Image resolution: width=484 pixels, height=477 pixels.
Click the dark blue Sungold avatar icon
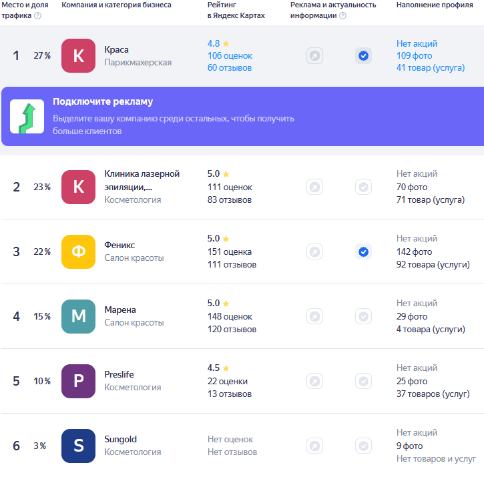coord(79,446)
